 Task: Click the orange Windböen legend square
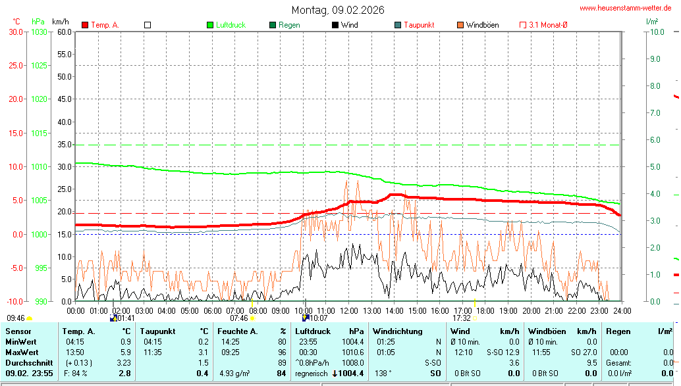click(x=460, y=25)
